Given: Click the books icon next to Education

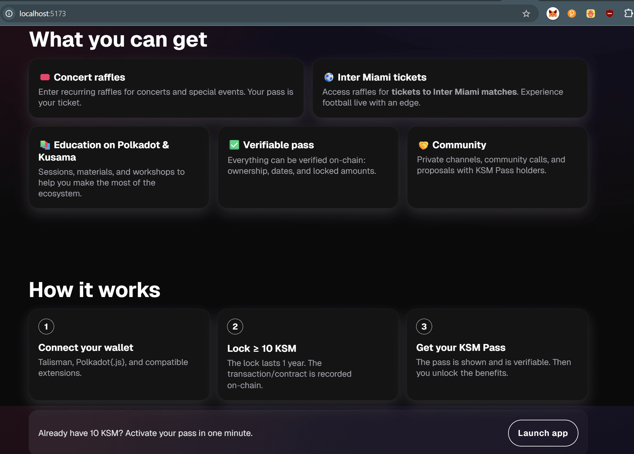Looking at the screenshot, I should [x=45, y=145].
